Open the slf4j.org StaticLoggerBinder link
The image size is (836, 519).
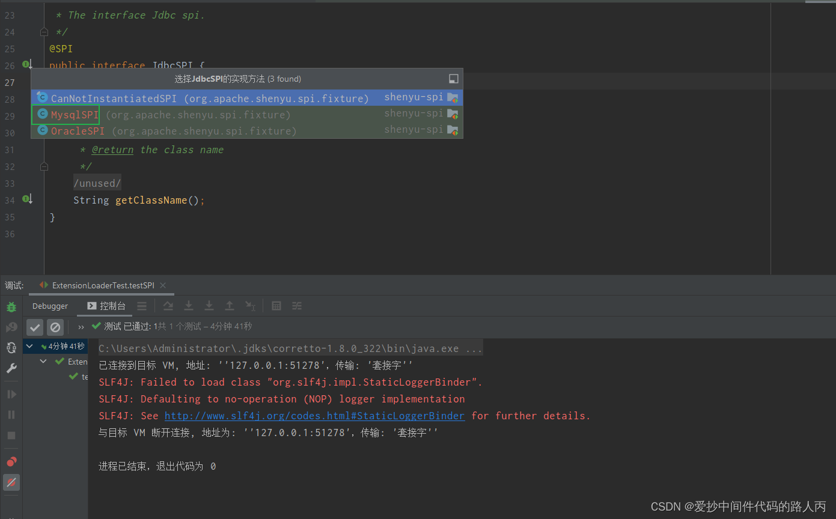(314, 416)
